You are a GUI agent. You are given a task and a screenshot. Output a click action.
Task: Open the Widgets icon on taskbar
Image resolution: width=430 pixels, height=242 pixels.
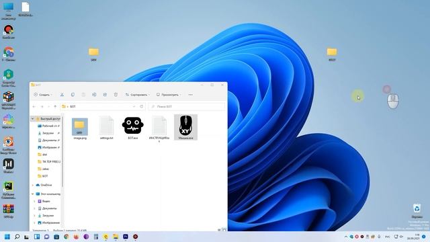[x=37, y=237]
